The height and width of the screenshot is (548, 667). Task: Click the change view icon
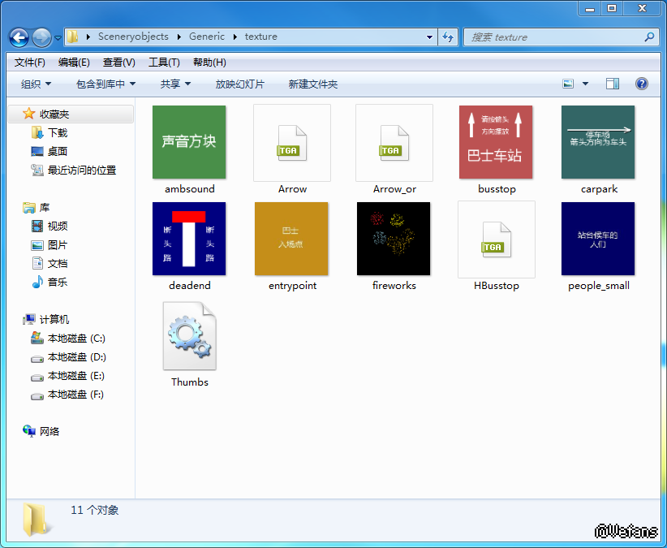[x=568, y=84]
